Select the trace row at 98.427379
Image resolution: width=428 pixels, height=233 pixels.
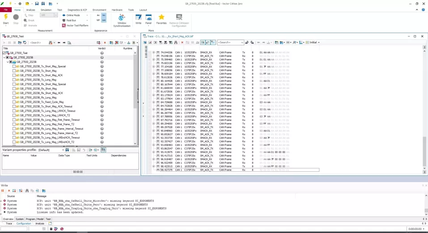(x=239, y=170)
